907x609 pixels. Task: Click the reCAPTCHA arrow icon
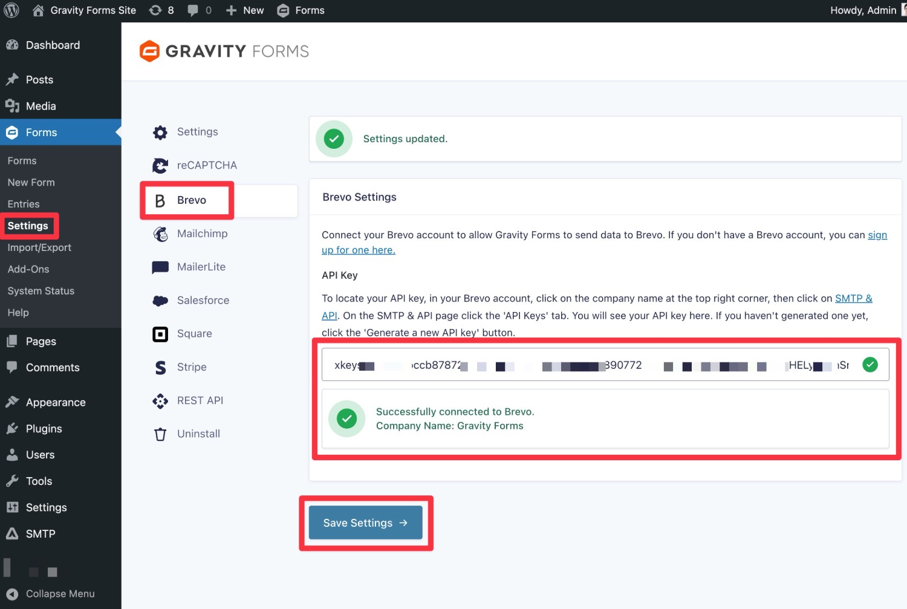coord(160,166)
